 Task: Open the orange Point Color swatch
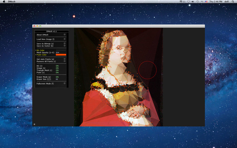61,55
